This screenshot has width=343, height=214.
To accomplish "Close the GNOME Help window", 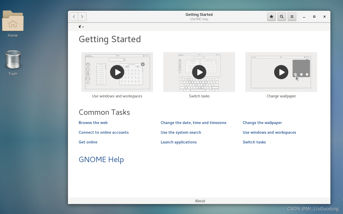I will point(325,17).
